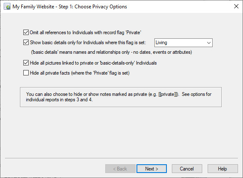
Task: Open the Living flag combo box
Action: (x=183, y=43)
